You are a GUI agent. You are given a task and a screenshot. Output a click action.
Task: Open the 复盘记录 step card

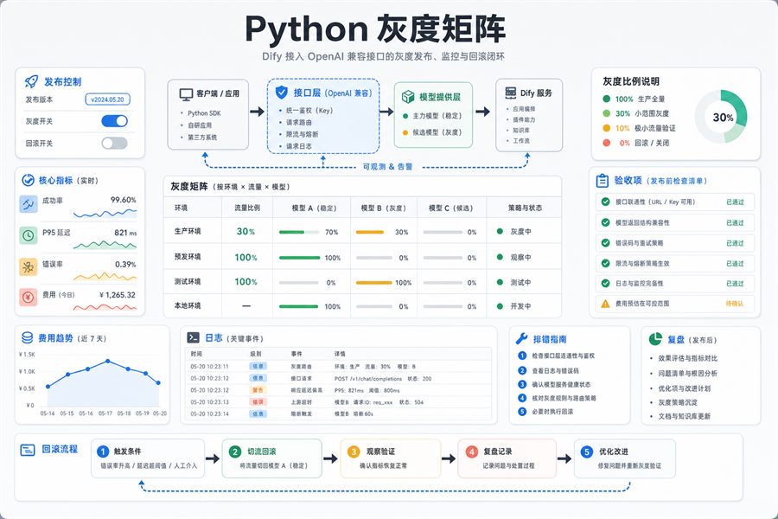pos(507,458)
